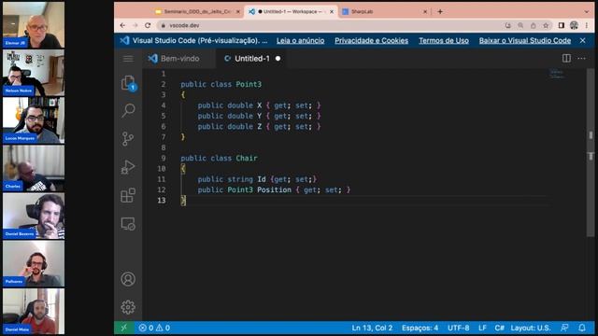Close the Untitled-1 editor via unsaved dot
598x336 pixels.
(x=278, y=58)
